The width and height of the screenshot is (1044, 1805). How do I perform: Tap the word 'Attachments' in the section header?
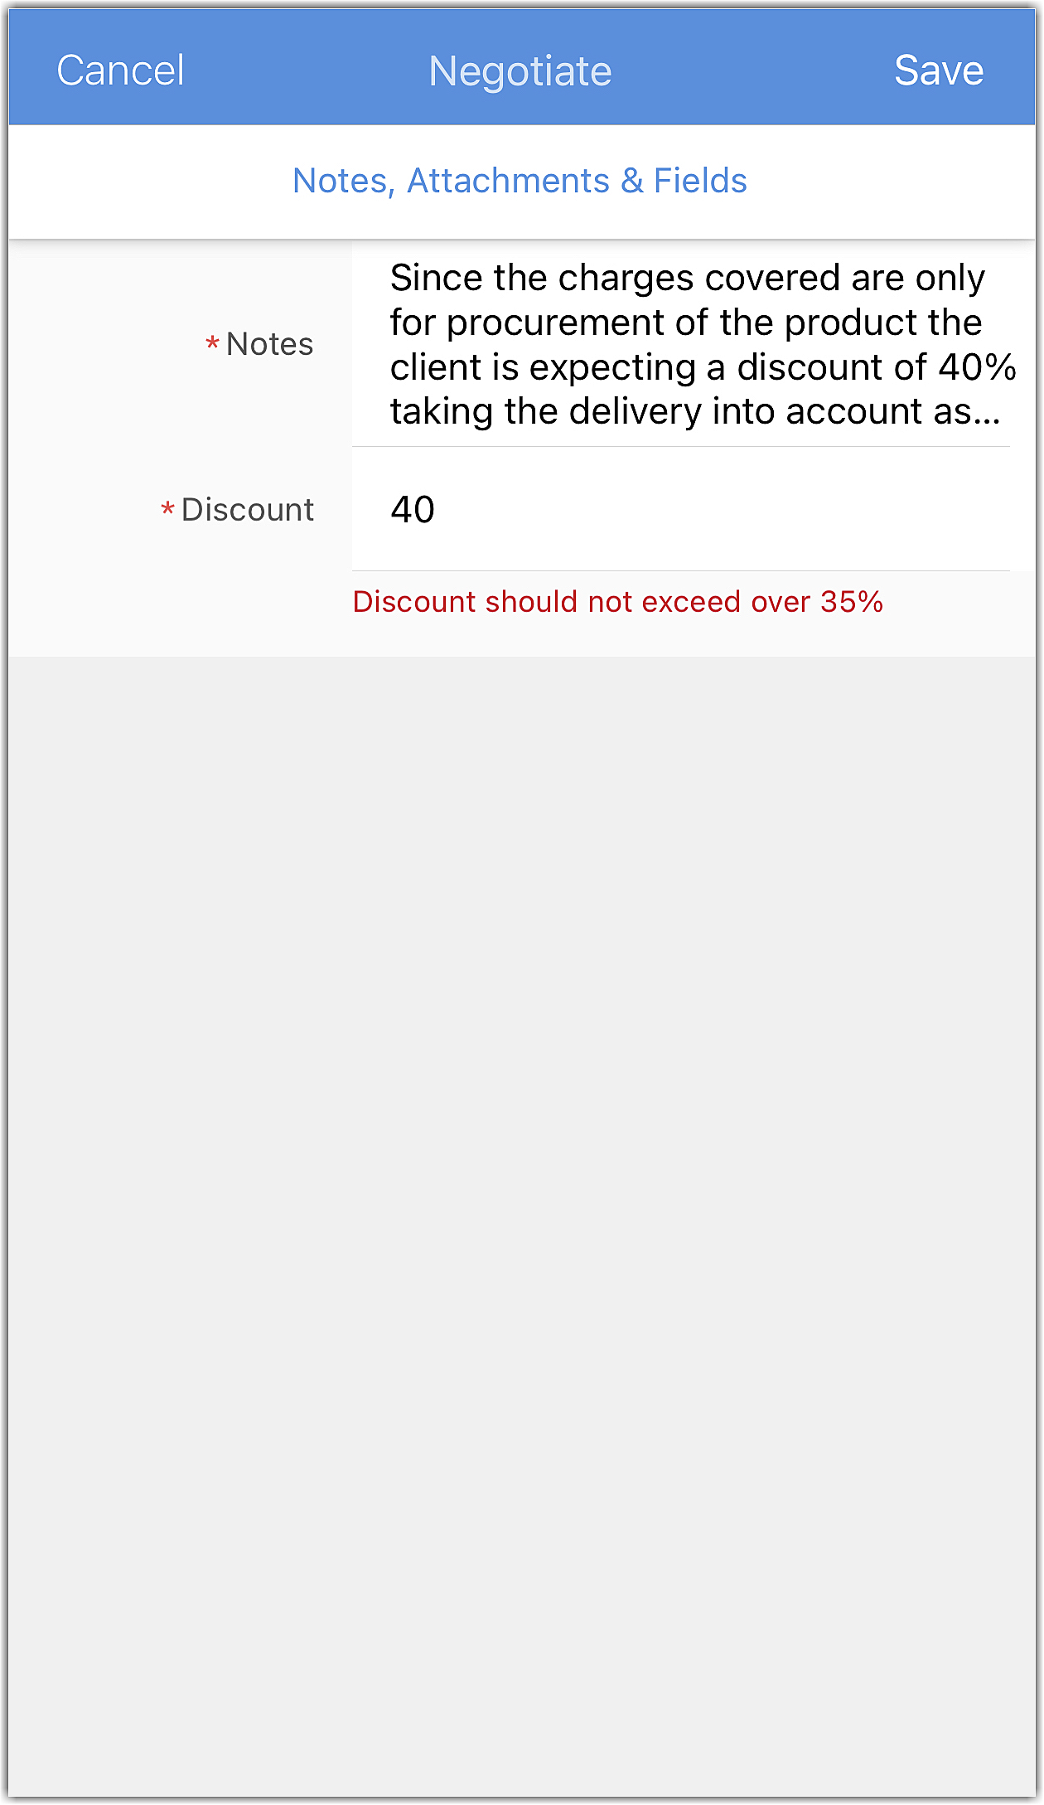[508, 181]
